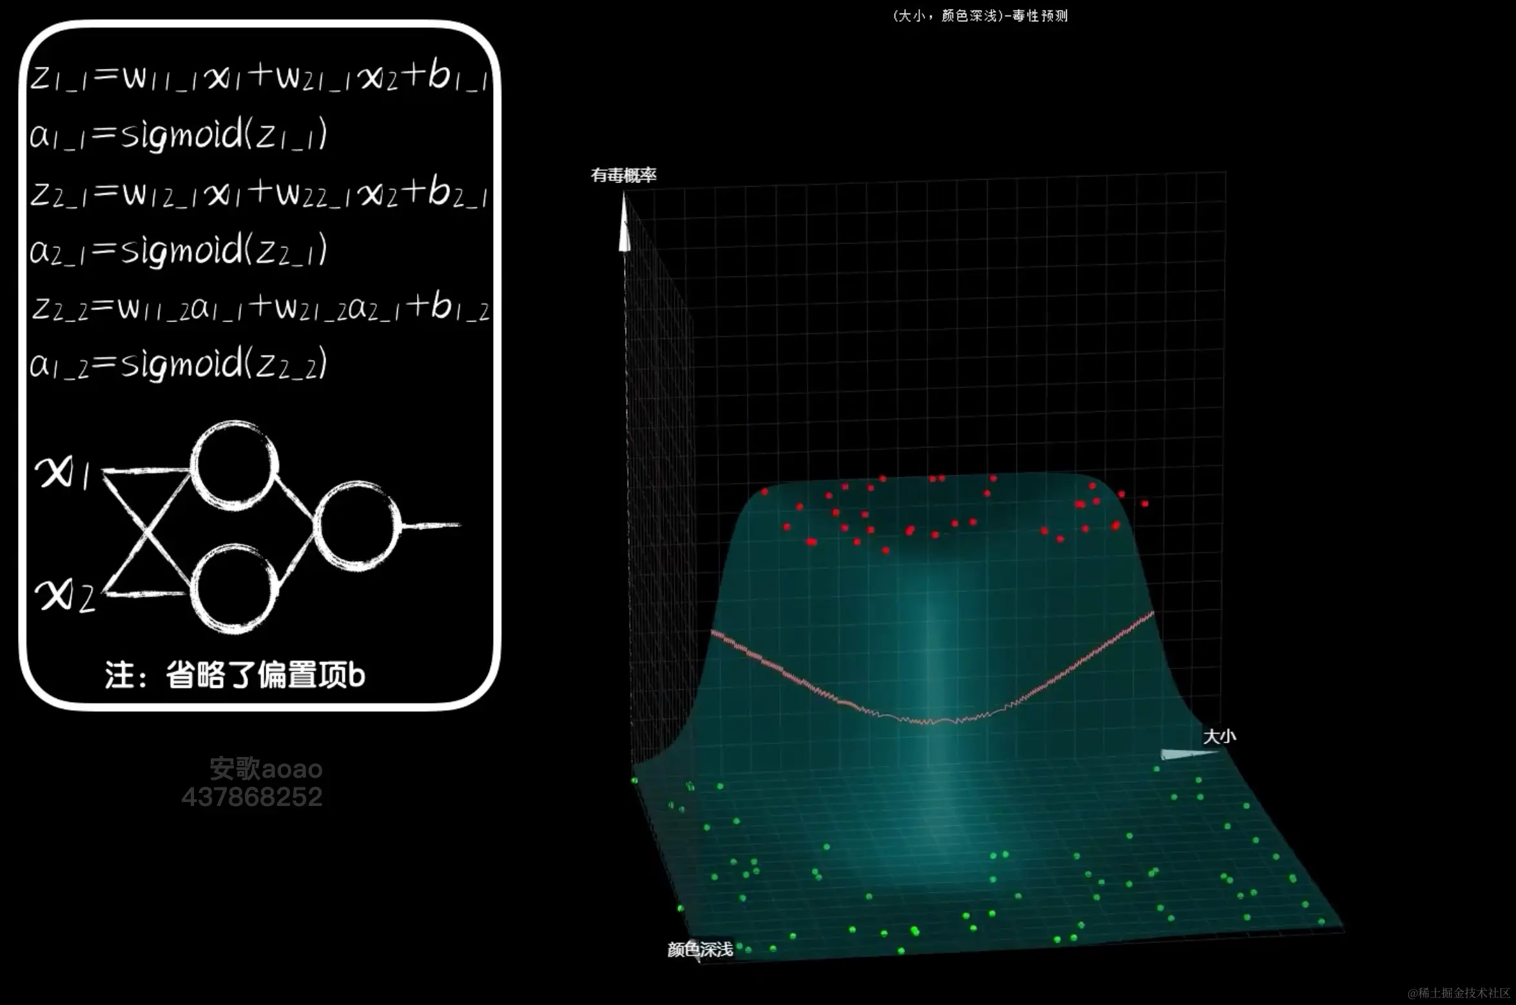Click the bottom hidden-layer neuron circle
The width and height of the screenshot is (1516, 1005).
(x=235, y=588)
